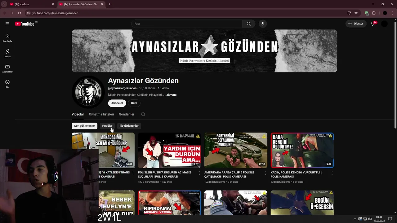Image resolution: width=397 pixels, height=223 pixels.
Task: Open the KIPIRDAMA MERMİYİ YERSİN thumbnail
Action: [x=169, y=203]
